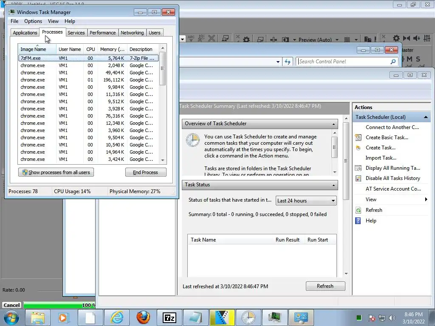Open the Windows Start orb

pyautogui.click(x=11, y=318)
